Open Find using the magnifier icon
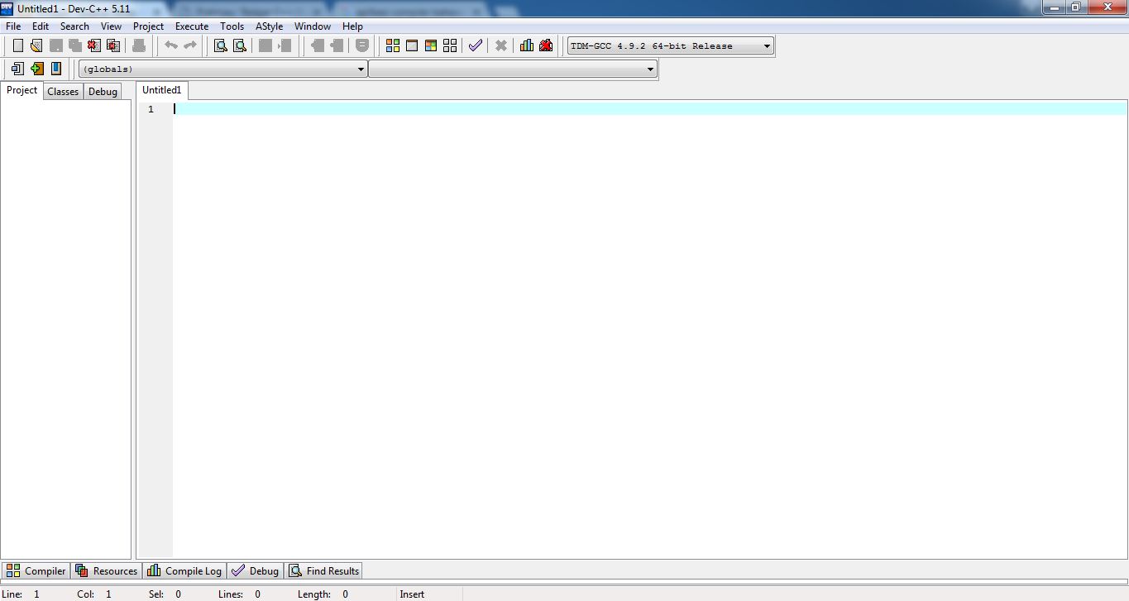This screenshot has width=1129, height=601. [x=221, y=45]
